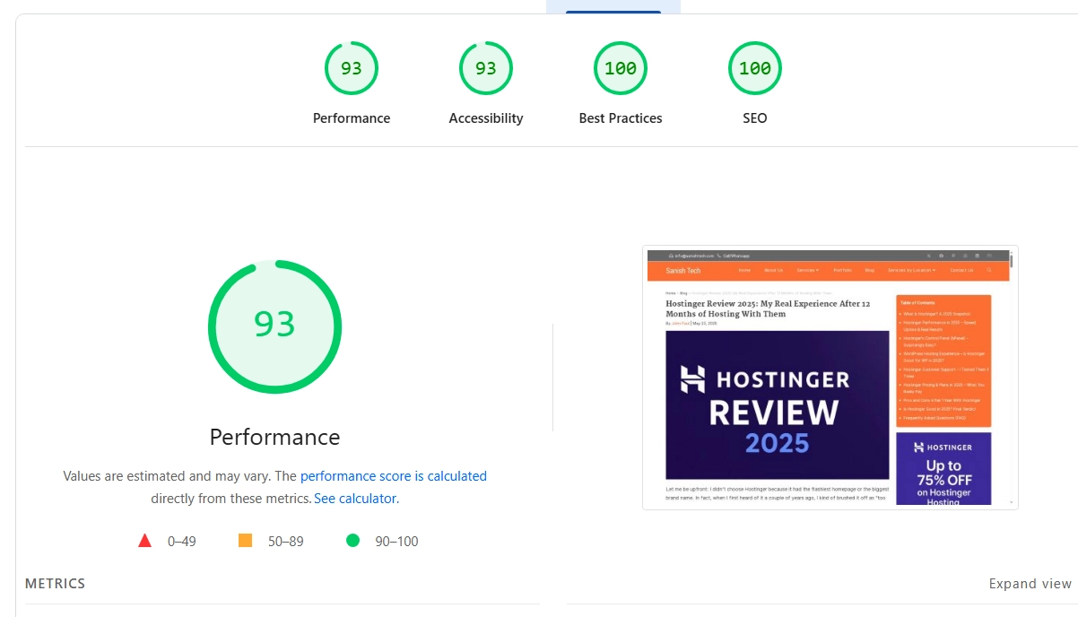Image resolution: width=1078 pixels, height=617 pixels.
Task: Click the '0–49' legend text
Action: [181, 542]
